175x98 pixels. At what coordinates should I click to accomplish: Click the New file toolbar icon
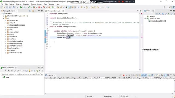[2, 7]
